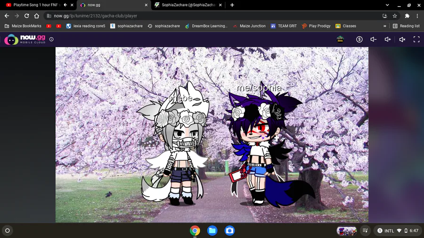Go forward to next page
Image resolution: width=424 pixels, height=238 pixels.
pos(17,16)
